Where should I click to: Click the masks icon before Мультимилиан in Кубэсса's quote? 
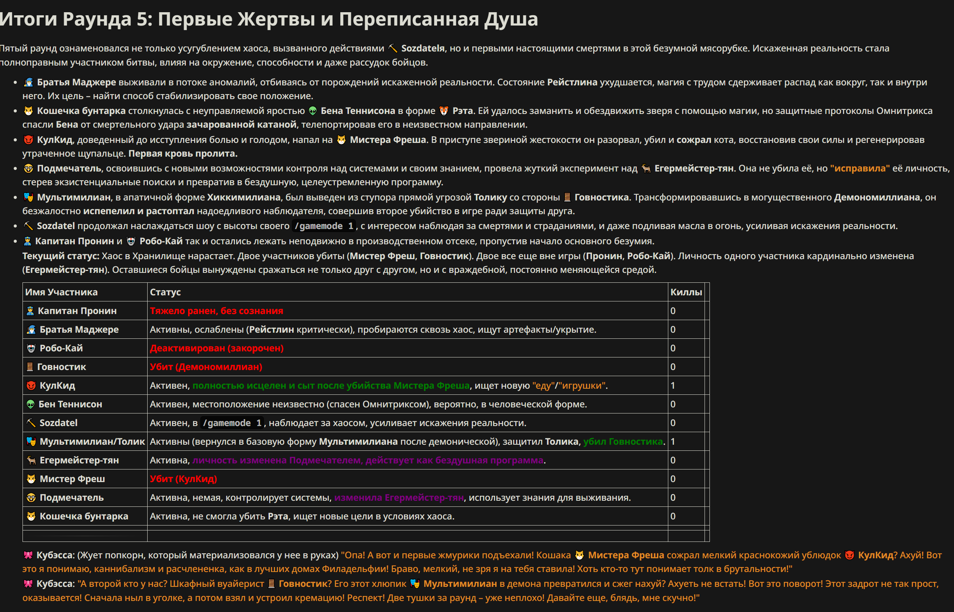pos(415,584)
